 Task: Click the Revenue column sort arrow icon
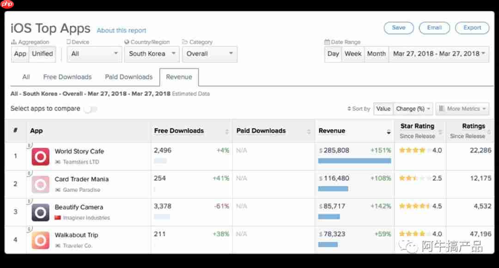pos(389,132)
